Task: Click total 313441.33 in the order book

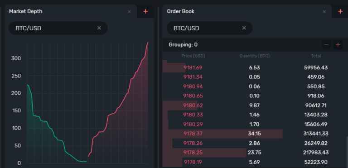Action: pos(316,134)
